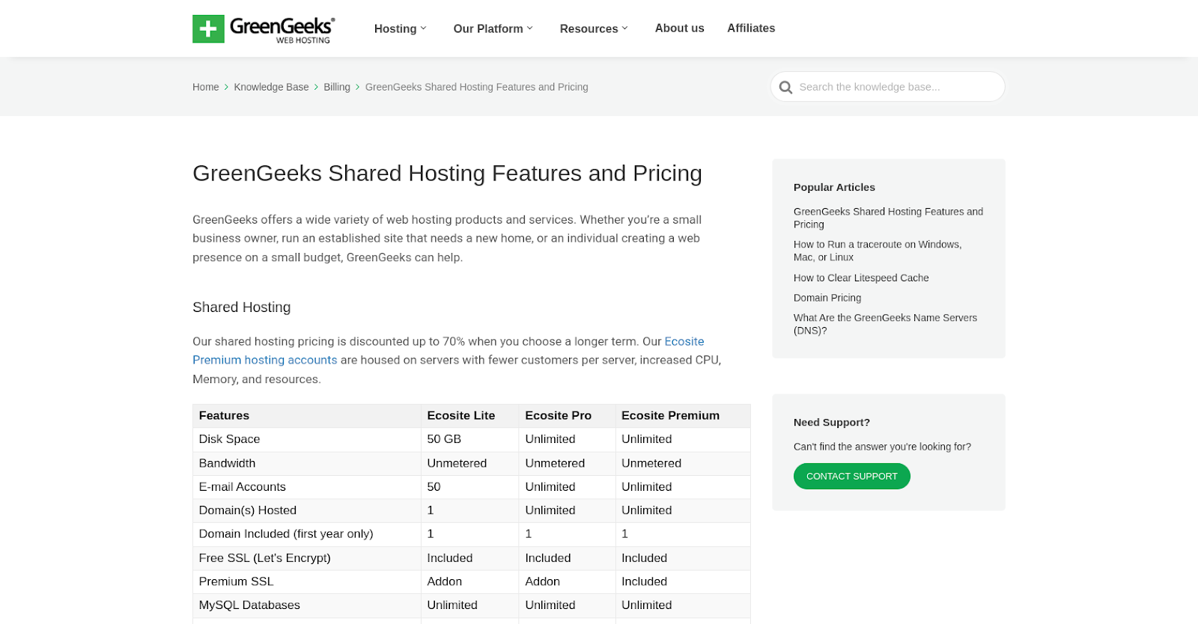Click the knowledge base search magnifier icon
1198x624 pixels.
785,88
